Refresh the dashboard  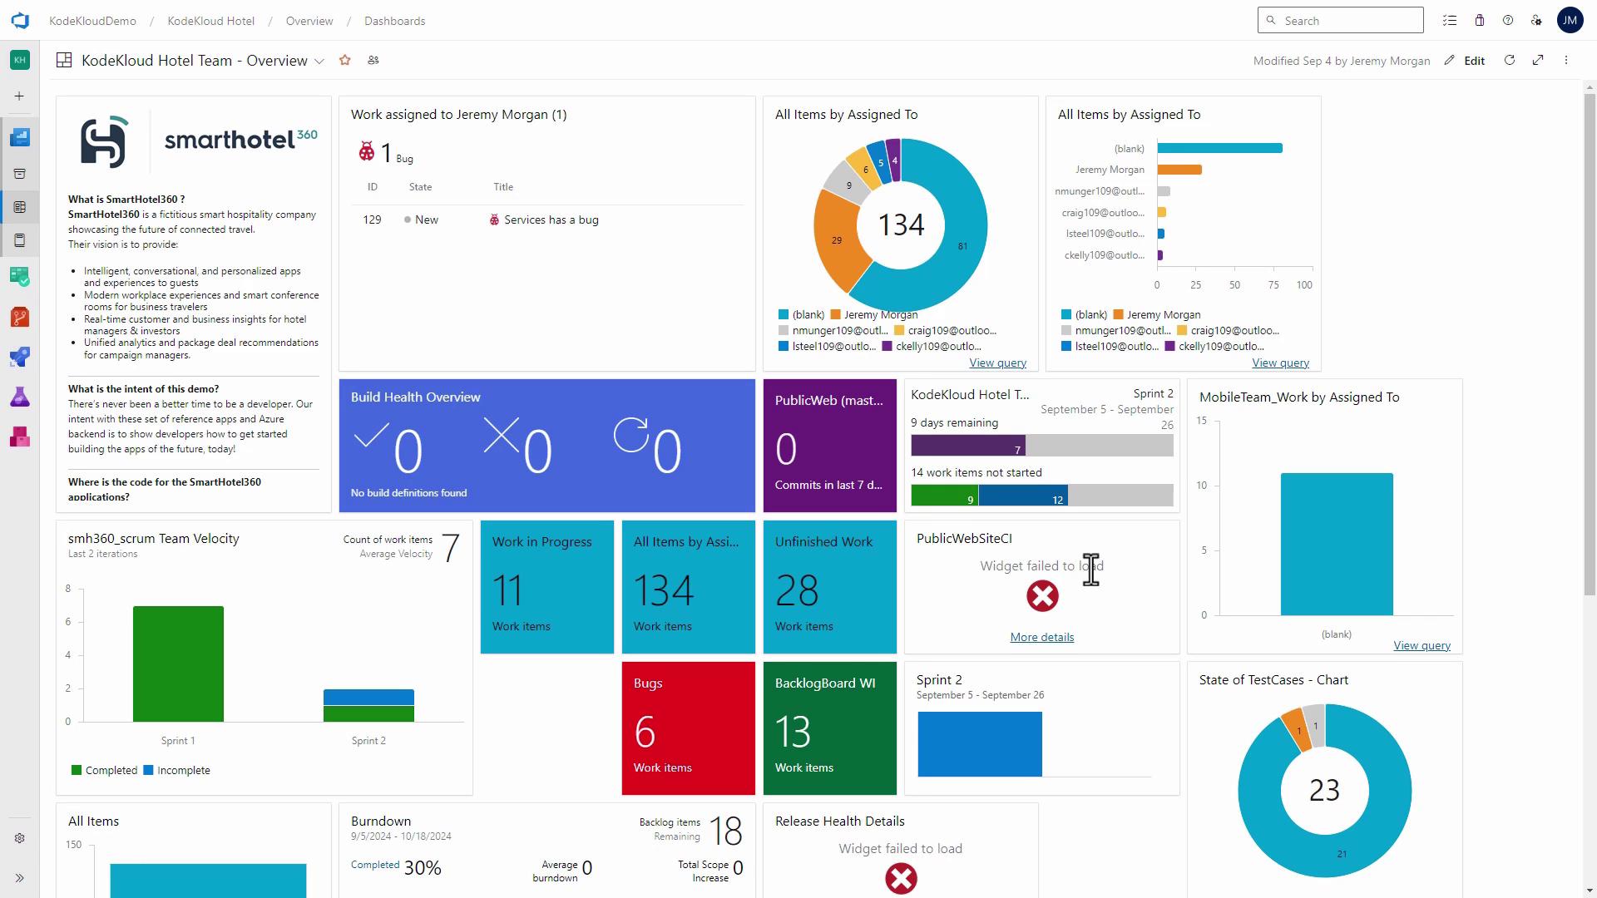[x=1510, y=60]
